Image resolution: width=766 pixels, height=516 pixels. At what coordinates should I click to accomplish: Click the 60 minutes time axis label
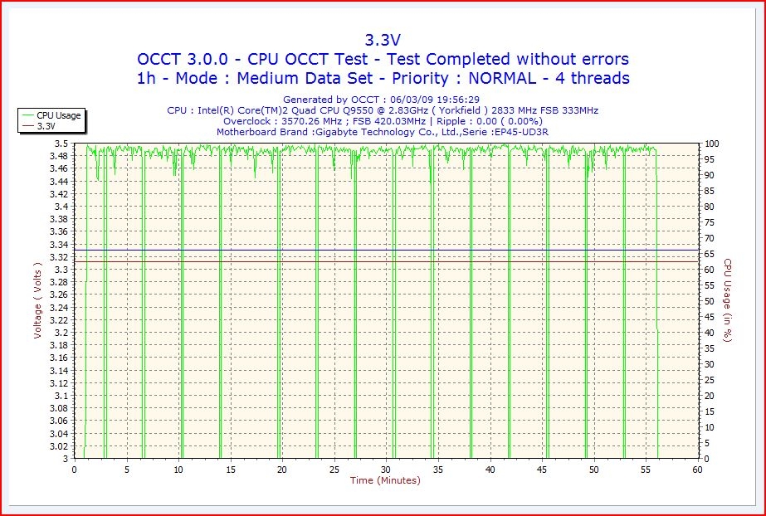(x=698, y=470)
